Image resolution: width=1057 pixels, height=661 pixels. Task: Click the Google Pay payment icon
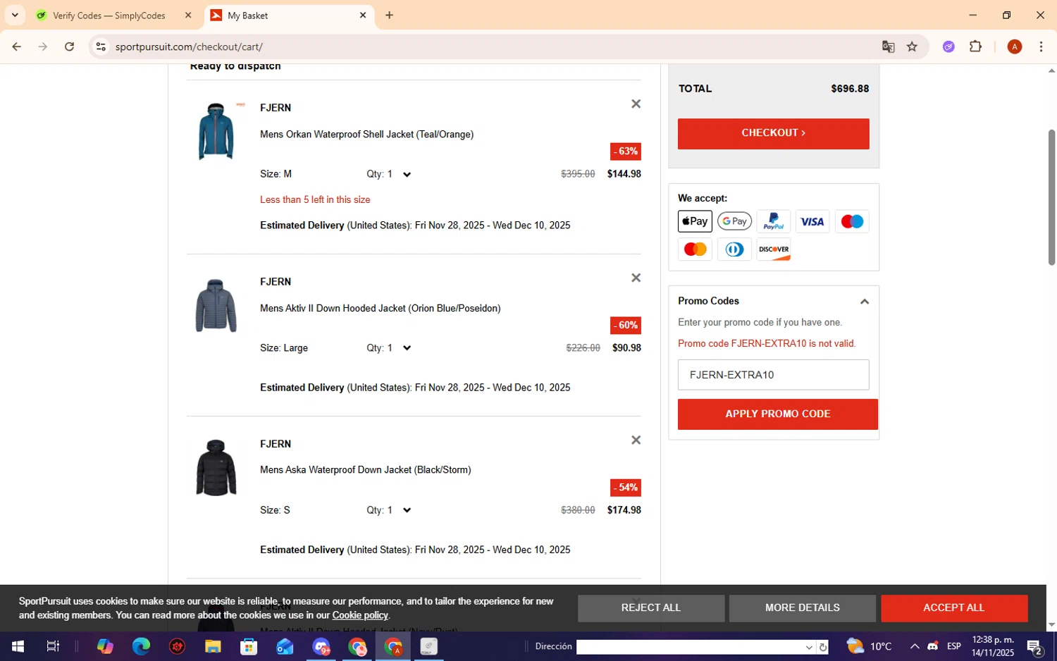(x=734, y=221)
